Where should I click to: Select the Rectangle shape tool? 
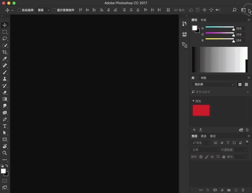[5, 140]
